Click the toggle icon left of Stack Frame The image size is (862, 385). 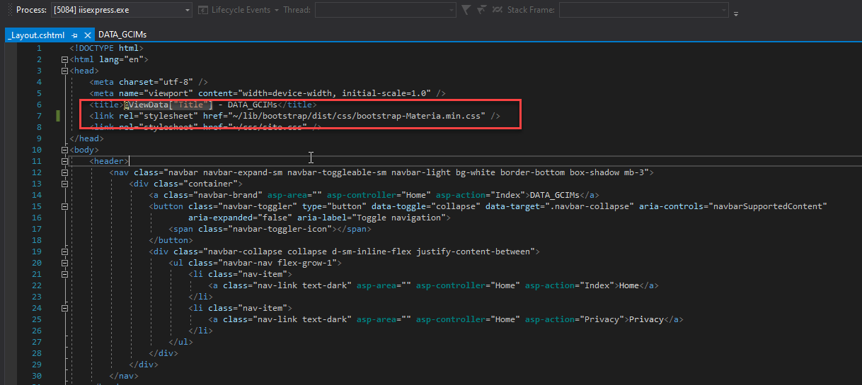tap(498, 10)
